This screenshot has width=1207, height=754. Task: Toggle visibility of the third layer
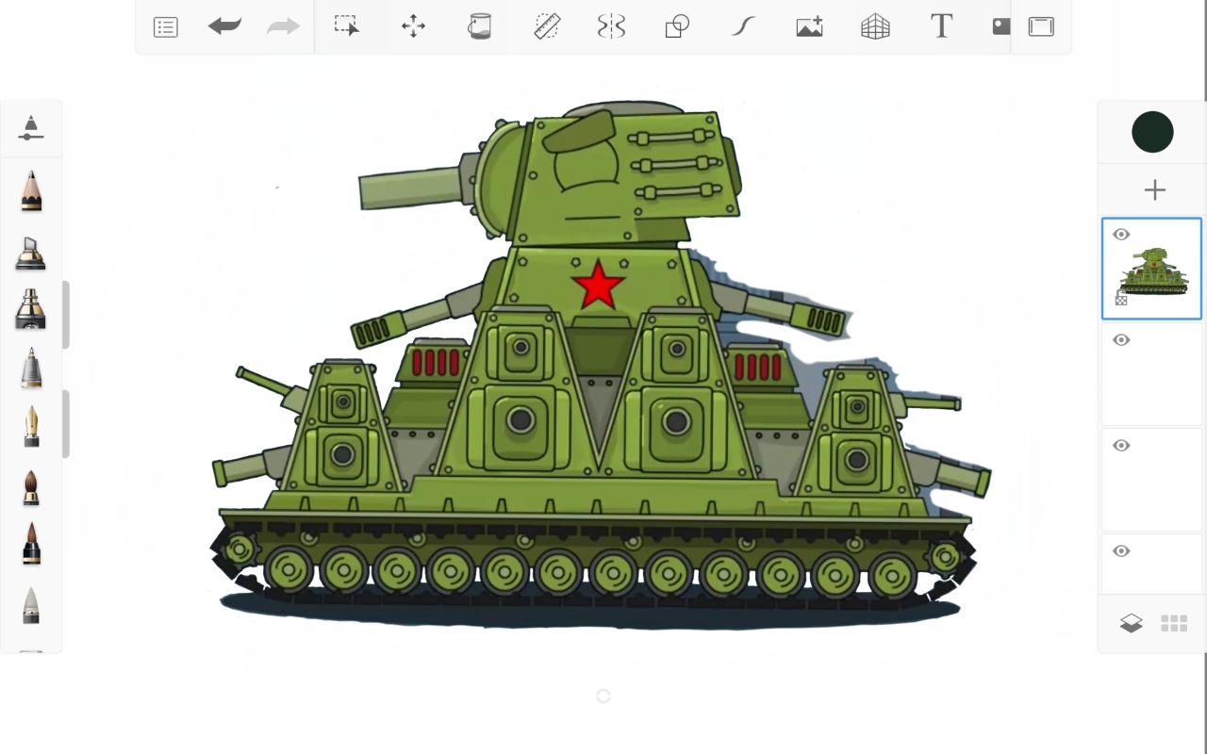(1121, 446)
